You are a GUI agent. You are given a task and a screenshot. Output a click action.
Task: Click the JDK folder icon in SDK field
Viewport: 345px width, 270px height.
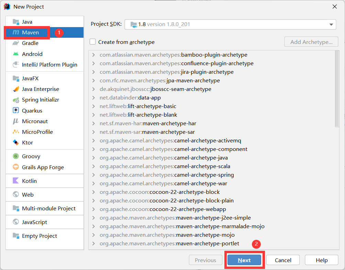(134, 24)
